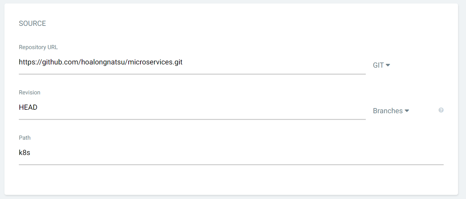Click the Repository URL label

38,47
